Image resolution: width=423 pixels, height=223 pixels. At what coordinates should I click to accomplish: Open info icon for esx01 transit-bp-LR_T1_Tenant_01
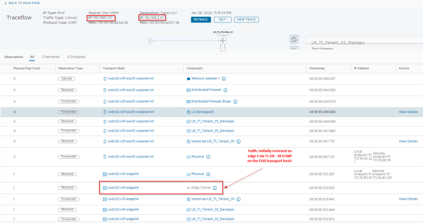pyautogui.click(x=239, y=141)
